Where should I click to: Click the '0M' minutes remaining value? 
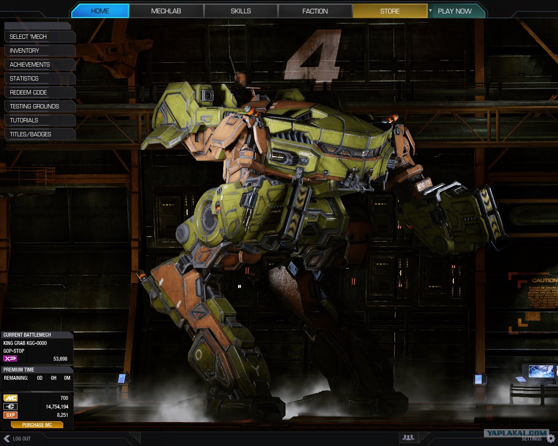pos(67,378)
